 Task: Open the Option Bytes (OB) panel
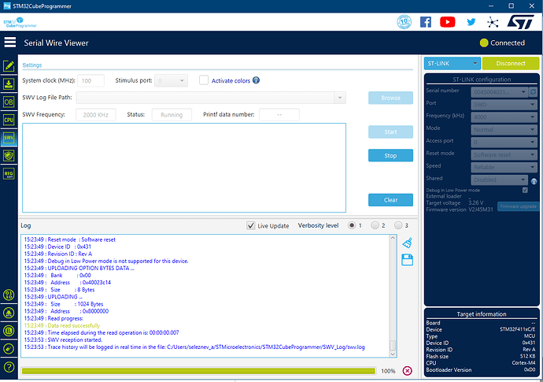click(x=9, y=102)
